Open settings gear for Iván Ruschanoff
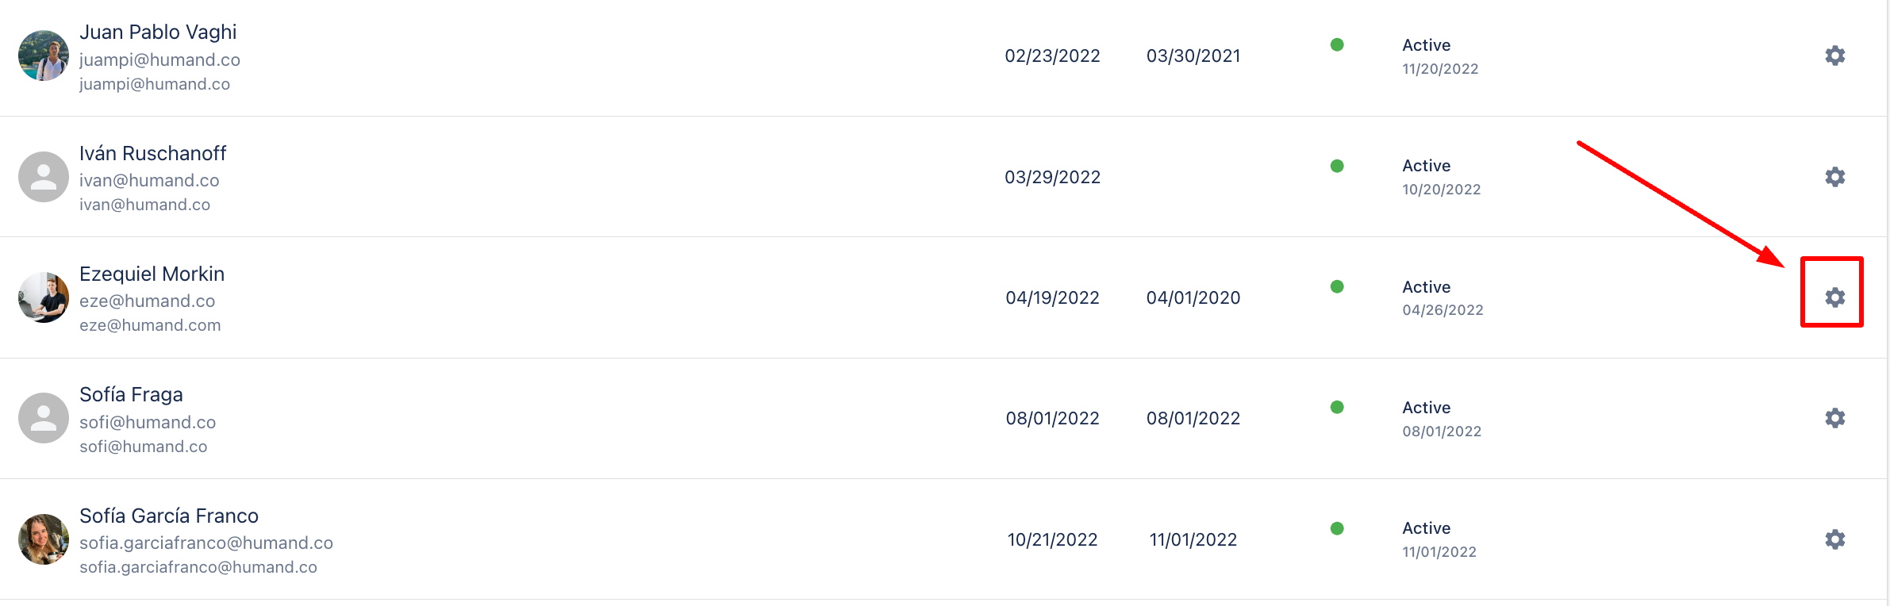Screen dimensions: 1890x606 [x=1834, y=177]
